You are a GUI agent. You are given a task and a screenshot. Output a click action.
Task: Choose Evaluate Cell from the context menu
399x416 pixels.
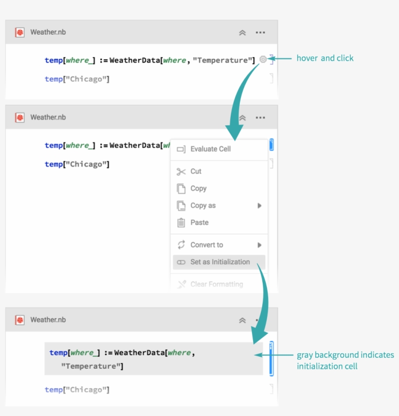tap(210, 149)
